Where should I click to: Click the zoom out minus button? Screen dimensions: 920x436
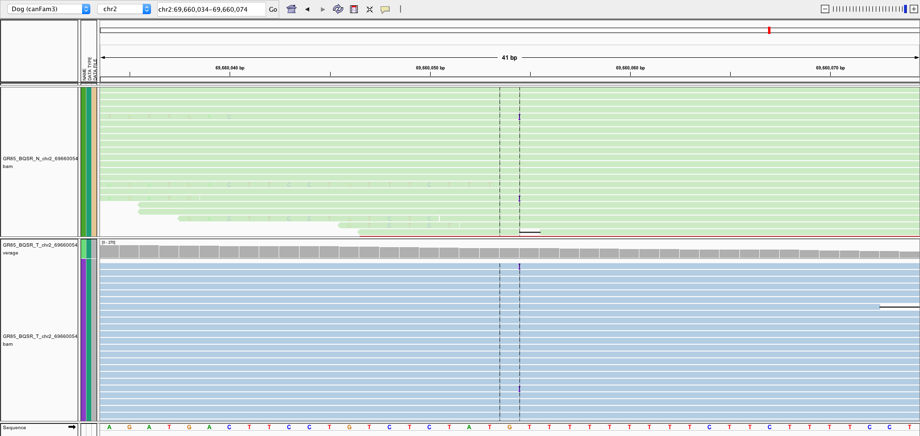[x=825, y=9]
